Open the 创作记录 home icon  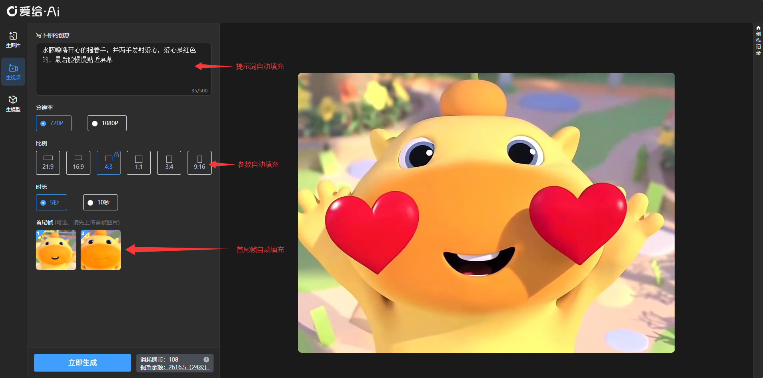click(x=758, y=28)
